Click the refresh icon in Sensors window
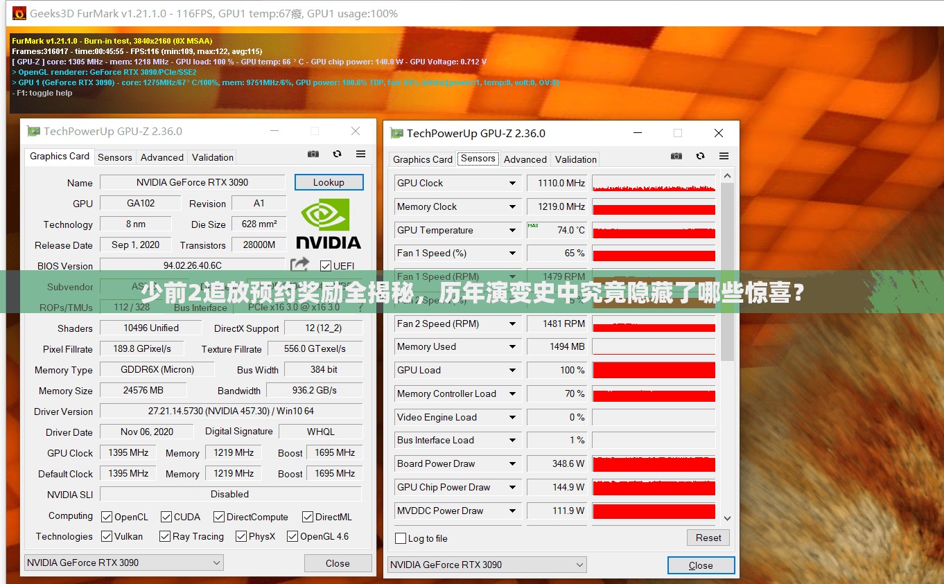 click(x=700, y=156)
